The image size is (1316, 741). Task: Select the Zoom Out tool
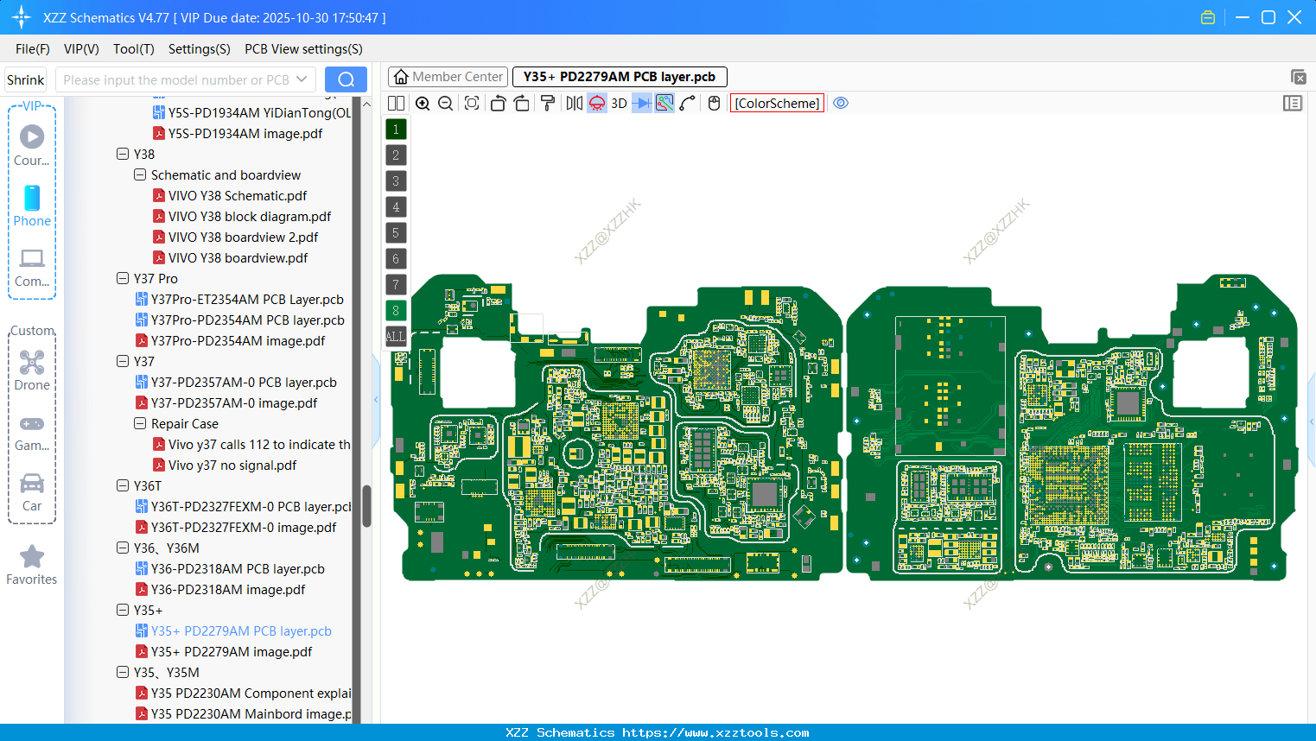pyautogui.click(x=445, y=103)
